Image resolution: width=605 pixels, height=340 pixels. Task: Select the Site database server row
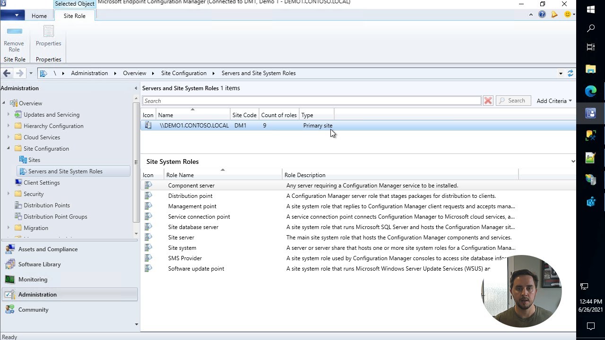click(358, 227)
